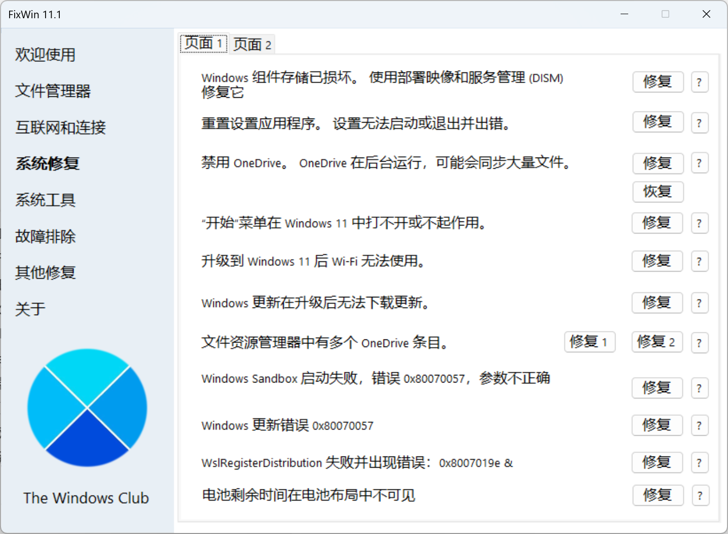
Task: Show ? help for Windows 更新错误 0x80070057
Action: [x=699, y=426]
